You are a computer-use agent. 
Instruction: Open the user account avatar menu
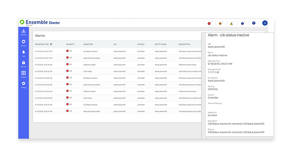tap(265, 23)
